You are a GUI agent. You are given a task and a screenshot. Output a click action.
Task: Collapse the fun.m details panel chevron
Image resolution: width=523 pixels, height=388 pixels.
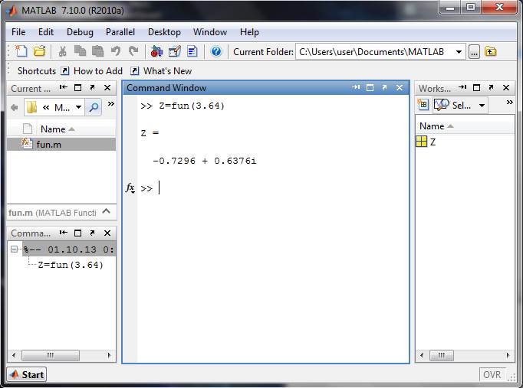point(107,211)
